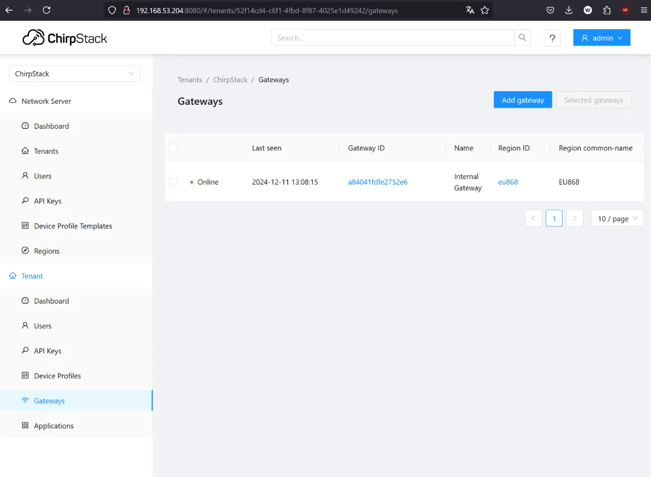Click the ChirpStack logo
The height and width of the screenshot is (477, 651).
point(65,38)
